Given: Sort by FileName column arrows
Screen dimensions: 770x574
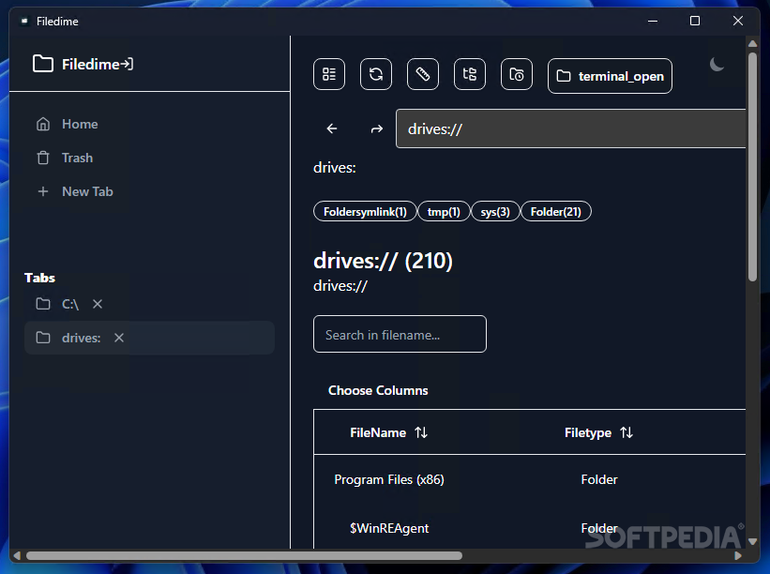Looking at the screenshot, I should pos(421,432).
